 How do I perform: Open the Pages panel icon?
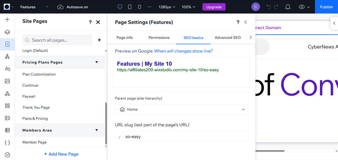[7, 44]
